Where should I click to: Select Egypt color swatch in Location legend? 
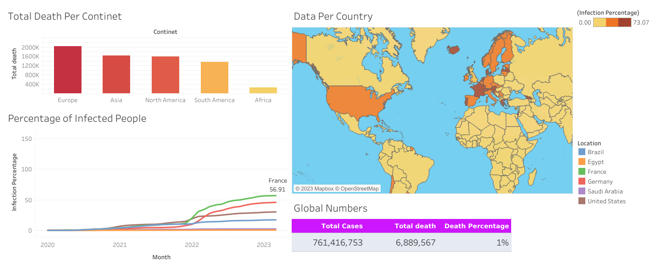coord(582,162)
